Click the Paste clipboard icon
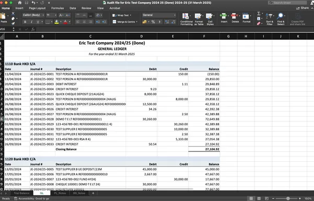Viewport: 314px width, 201px height. coord(3,16)
